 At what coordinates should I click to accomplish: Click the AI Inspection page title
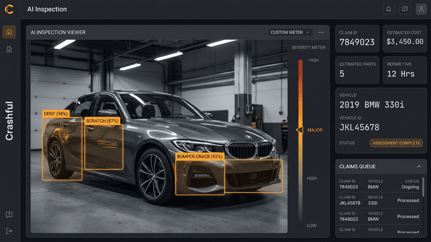point(47,10)
